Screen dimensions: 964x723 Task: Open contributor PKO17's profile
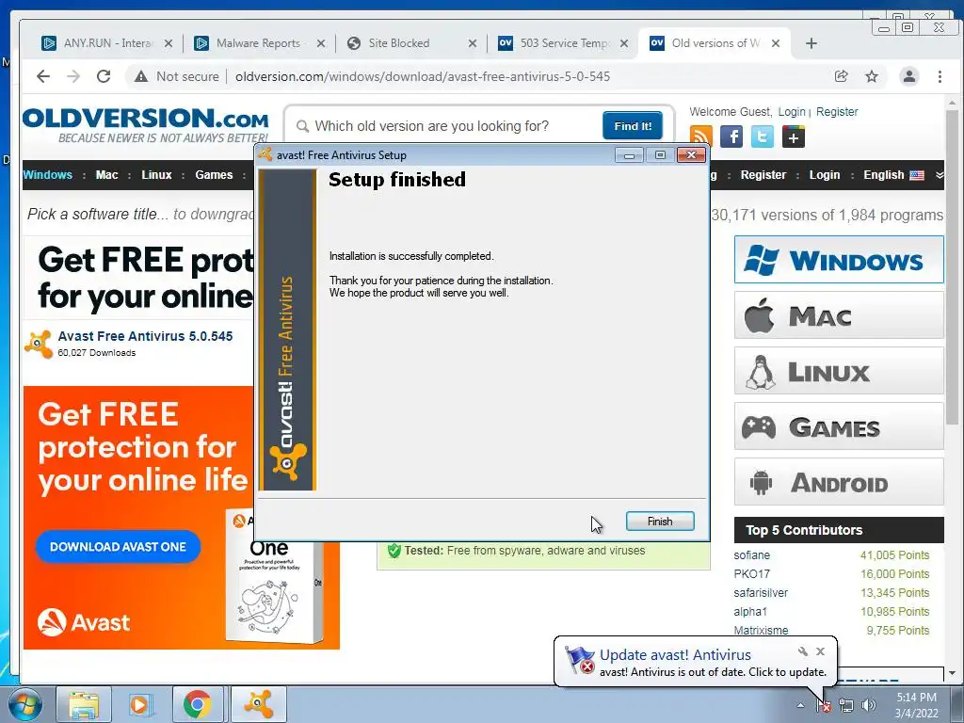coord(751,573)
